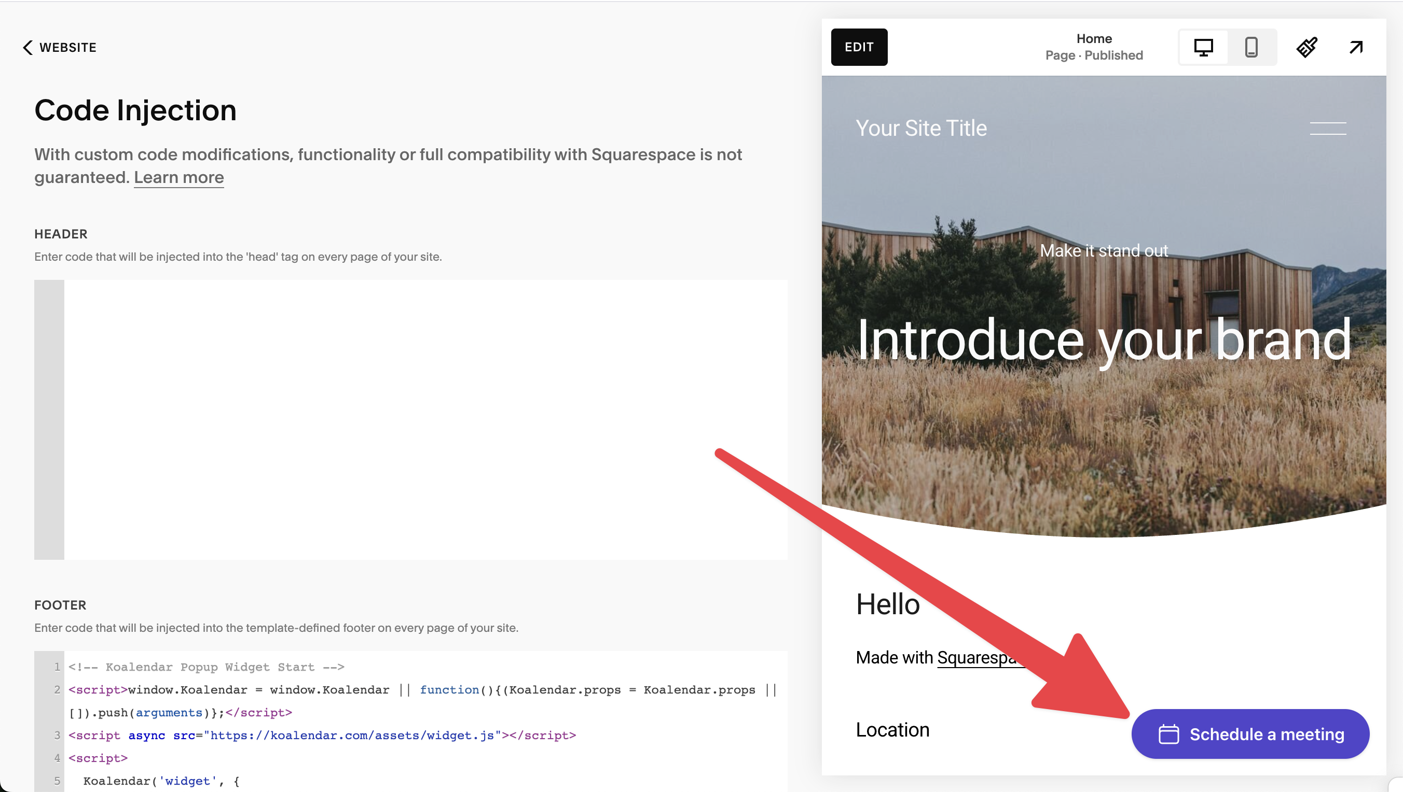Screen dimensions: 1403x792
Task: Click the EDIT button
Action: click(x=859, y=47)
